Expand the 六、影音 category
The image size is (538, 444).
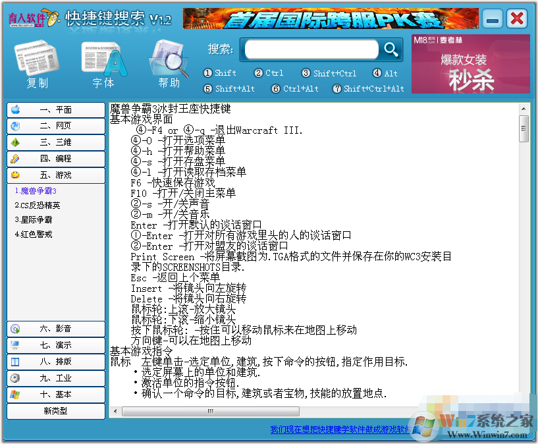[55, 328]
